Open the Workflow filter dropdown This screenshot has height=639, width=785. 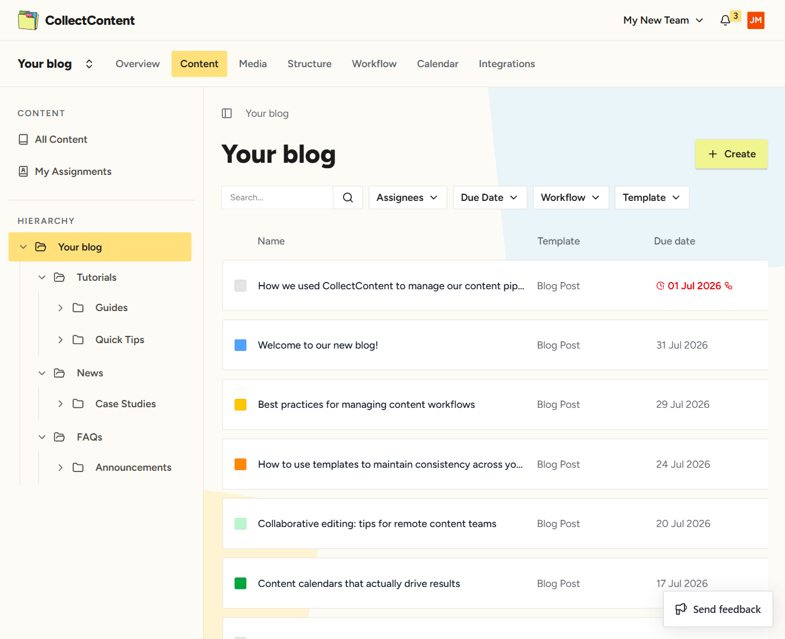571,197
